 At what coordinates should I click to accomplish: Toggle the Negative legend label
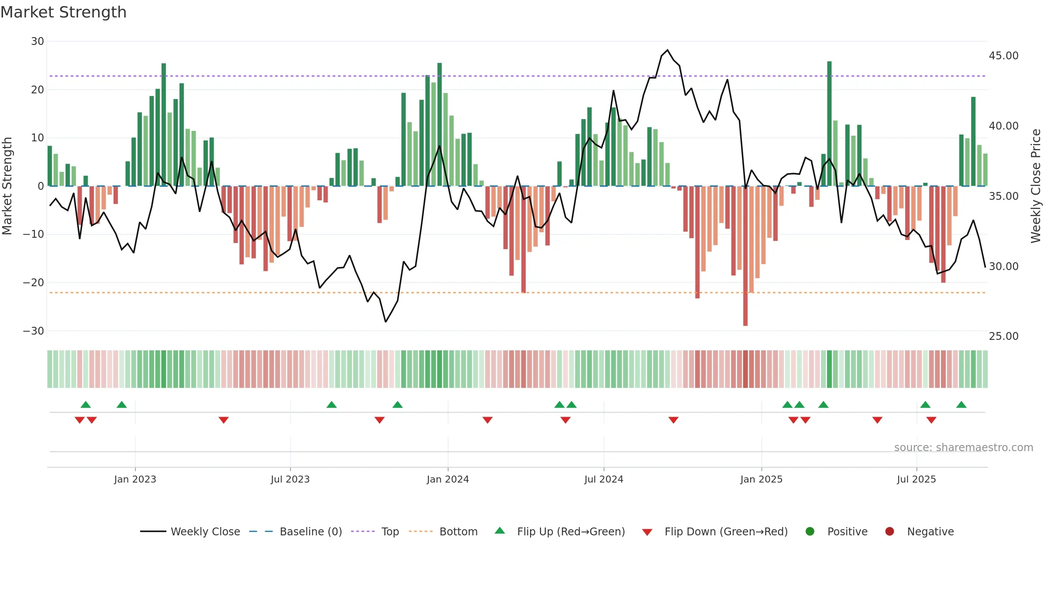tap(931, 532)
